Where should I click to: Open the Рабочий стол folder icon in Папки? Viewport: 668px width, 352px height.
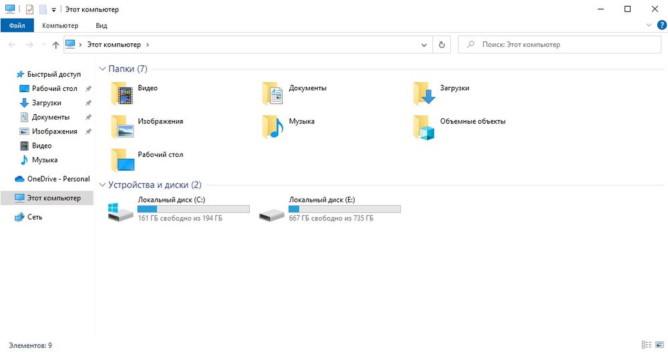(122, 160)
